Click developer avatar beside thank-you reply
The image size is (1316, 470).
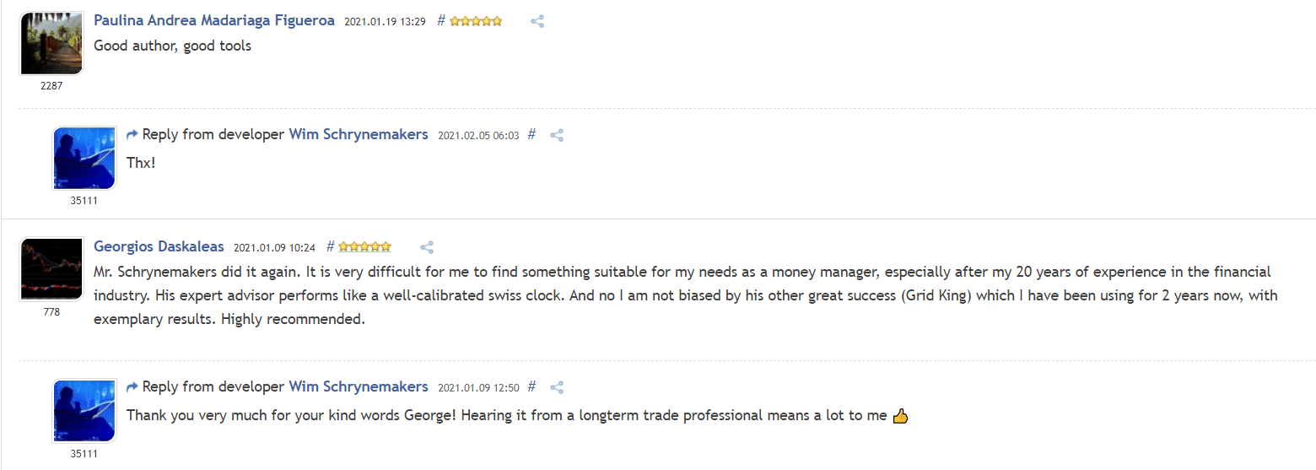(x=84, y=411)
